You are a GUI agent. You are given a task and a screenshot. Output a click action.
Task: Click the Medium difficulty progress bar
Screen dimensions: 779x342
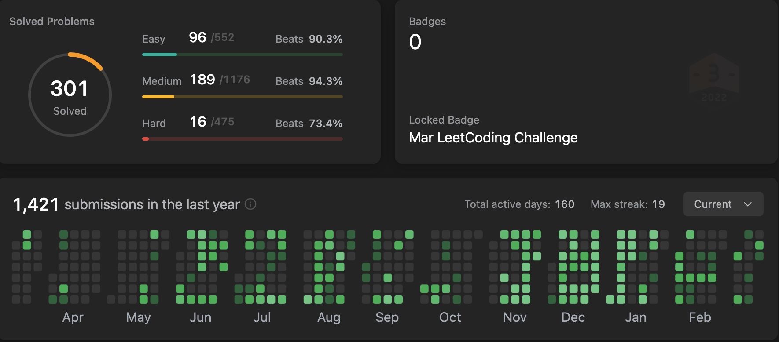242,97
